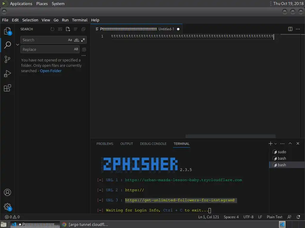Open the Explorer view in activity bar
Viewport: 305px width, 228px height.
click(x=7, y=31)
